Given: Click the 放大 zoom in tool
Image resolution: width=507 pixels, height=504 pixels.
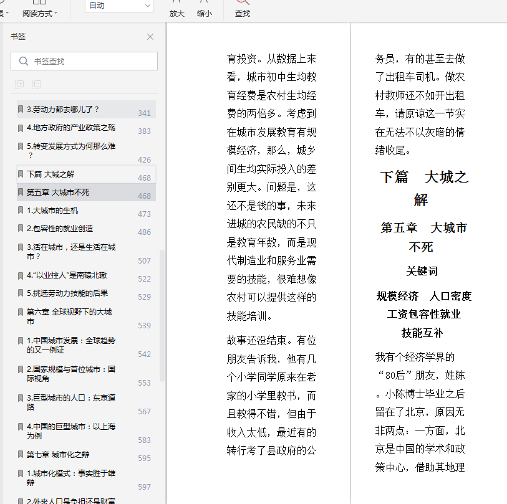Looking at the screenshot, I should [177, 9].
